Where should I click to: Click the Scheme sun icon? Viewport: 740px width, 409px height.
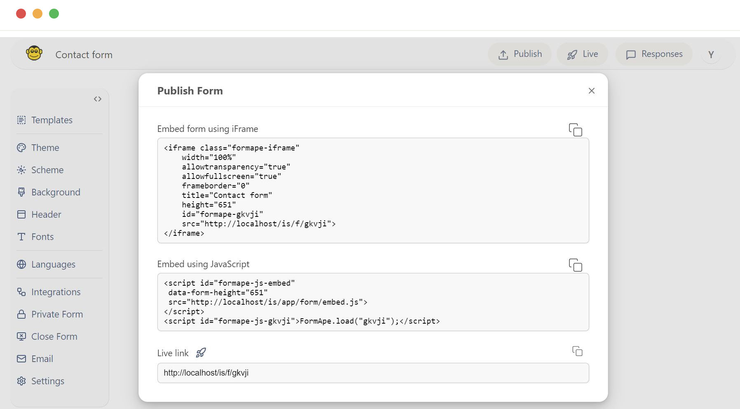pyautogui.click(x=21, y=170)
